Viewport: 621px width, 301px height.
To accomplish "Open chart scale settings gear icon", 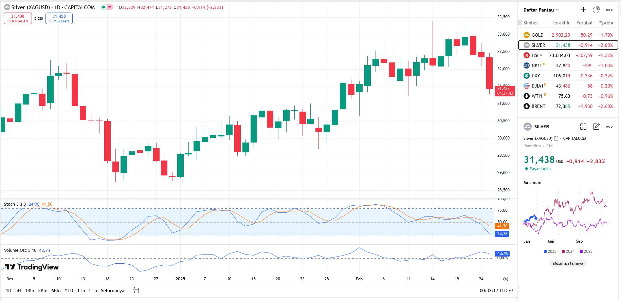I will pos(506,279).
